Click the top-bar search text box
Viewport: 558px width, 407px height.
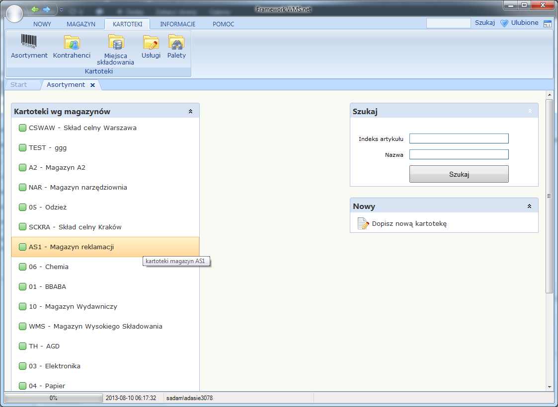448,23
